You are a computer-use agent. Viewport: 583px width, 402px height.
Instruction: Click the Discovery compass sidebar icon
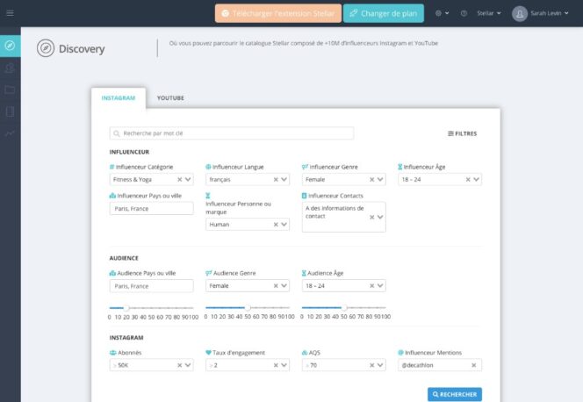pos(10,45)
